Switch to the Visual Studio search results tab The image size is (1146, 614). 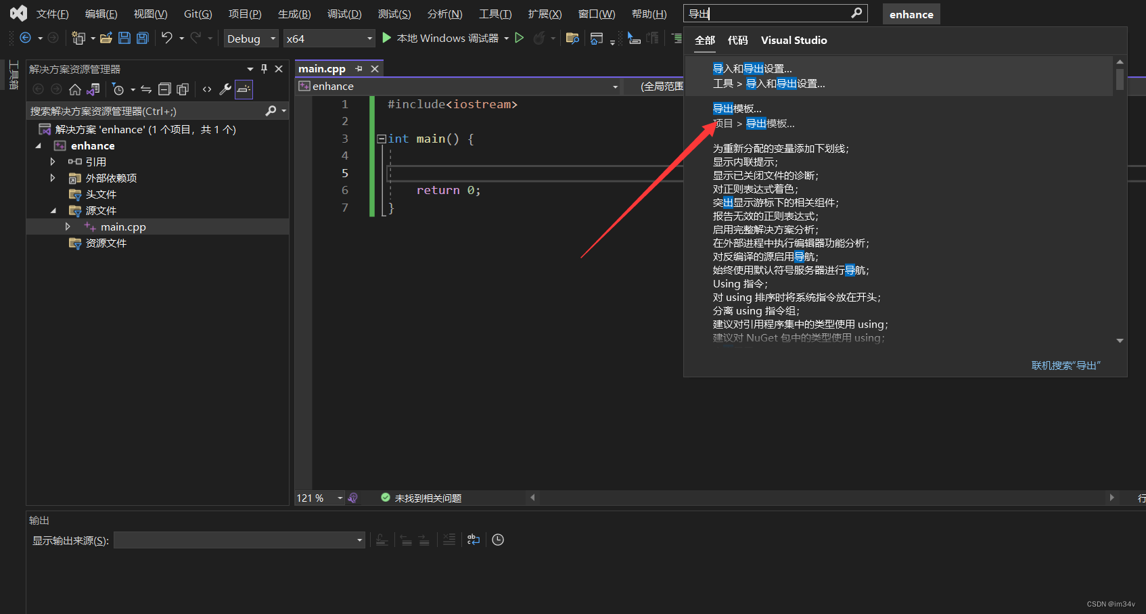[794, 41]
